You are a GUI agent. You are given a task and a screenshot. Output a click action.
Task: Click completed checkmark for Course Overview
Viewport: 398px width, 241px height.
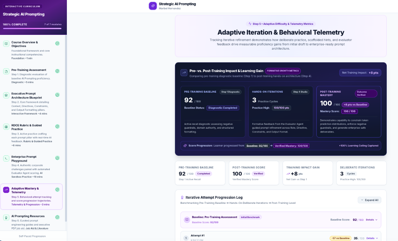58,43
